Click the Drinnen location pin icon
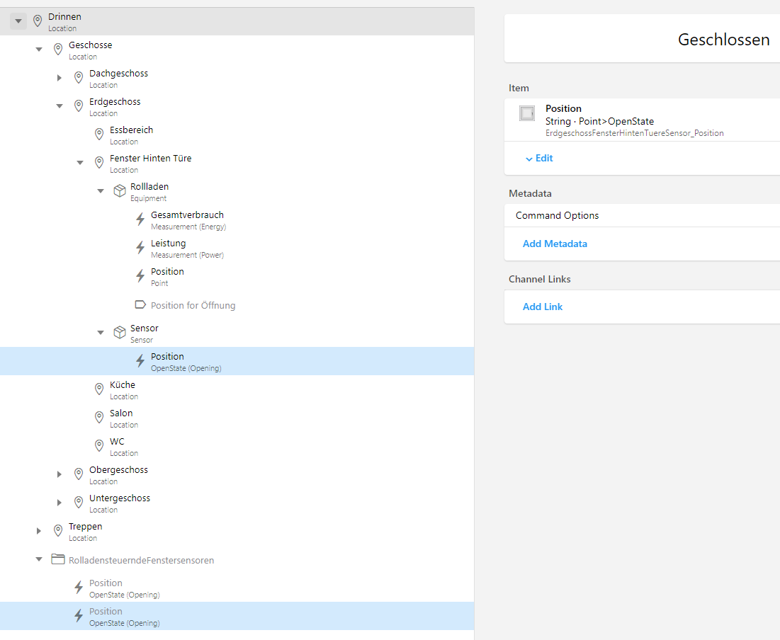This screenshot has height=640, width=780. (x=38, y=21)
